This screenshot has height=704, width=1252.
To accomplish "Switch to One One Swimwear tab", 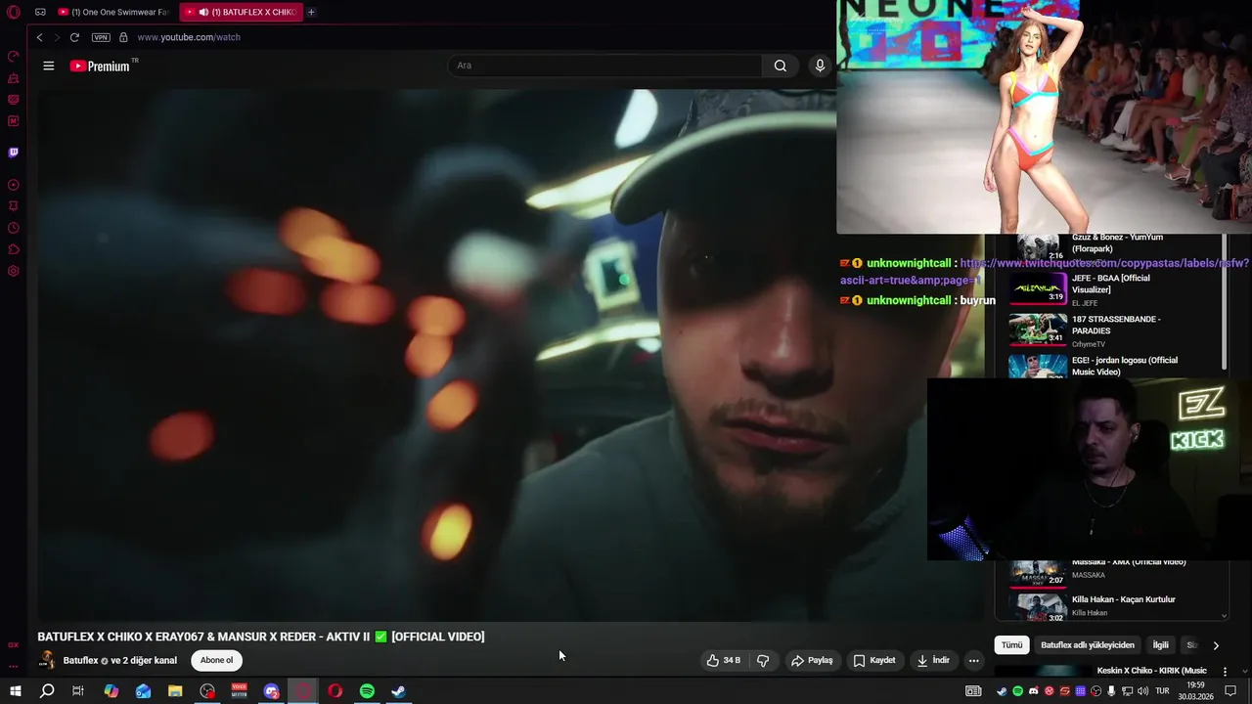I will [x=112, y=12].
